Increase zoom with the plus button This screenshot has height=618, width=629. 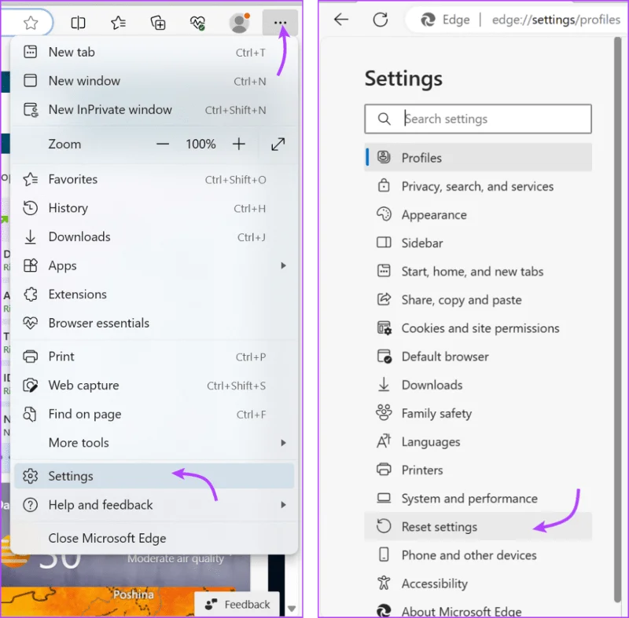tap(239, 144)
